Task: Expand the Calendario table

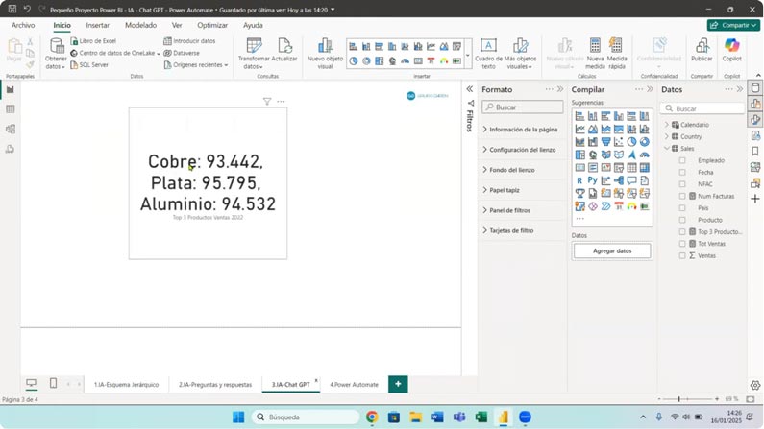Action: point(667,125)
